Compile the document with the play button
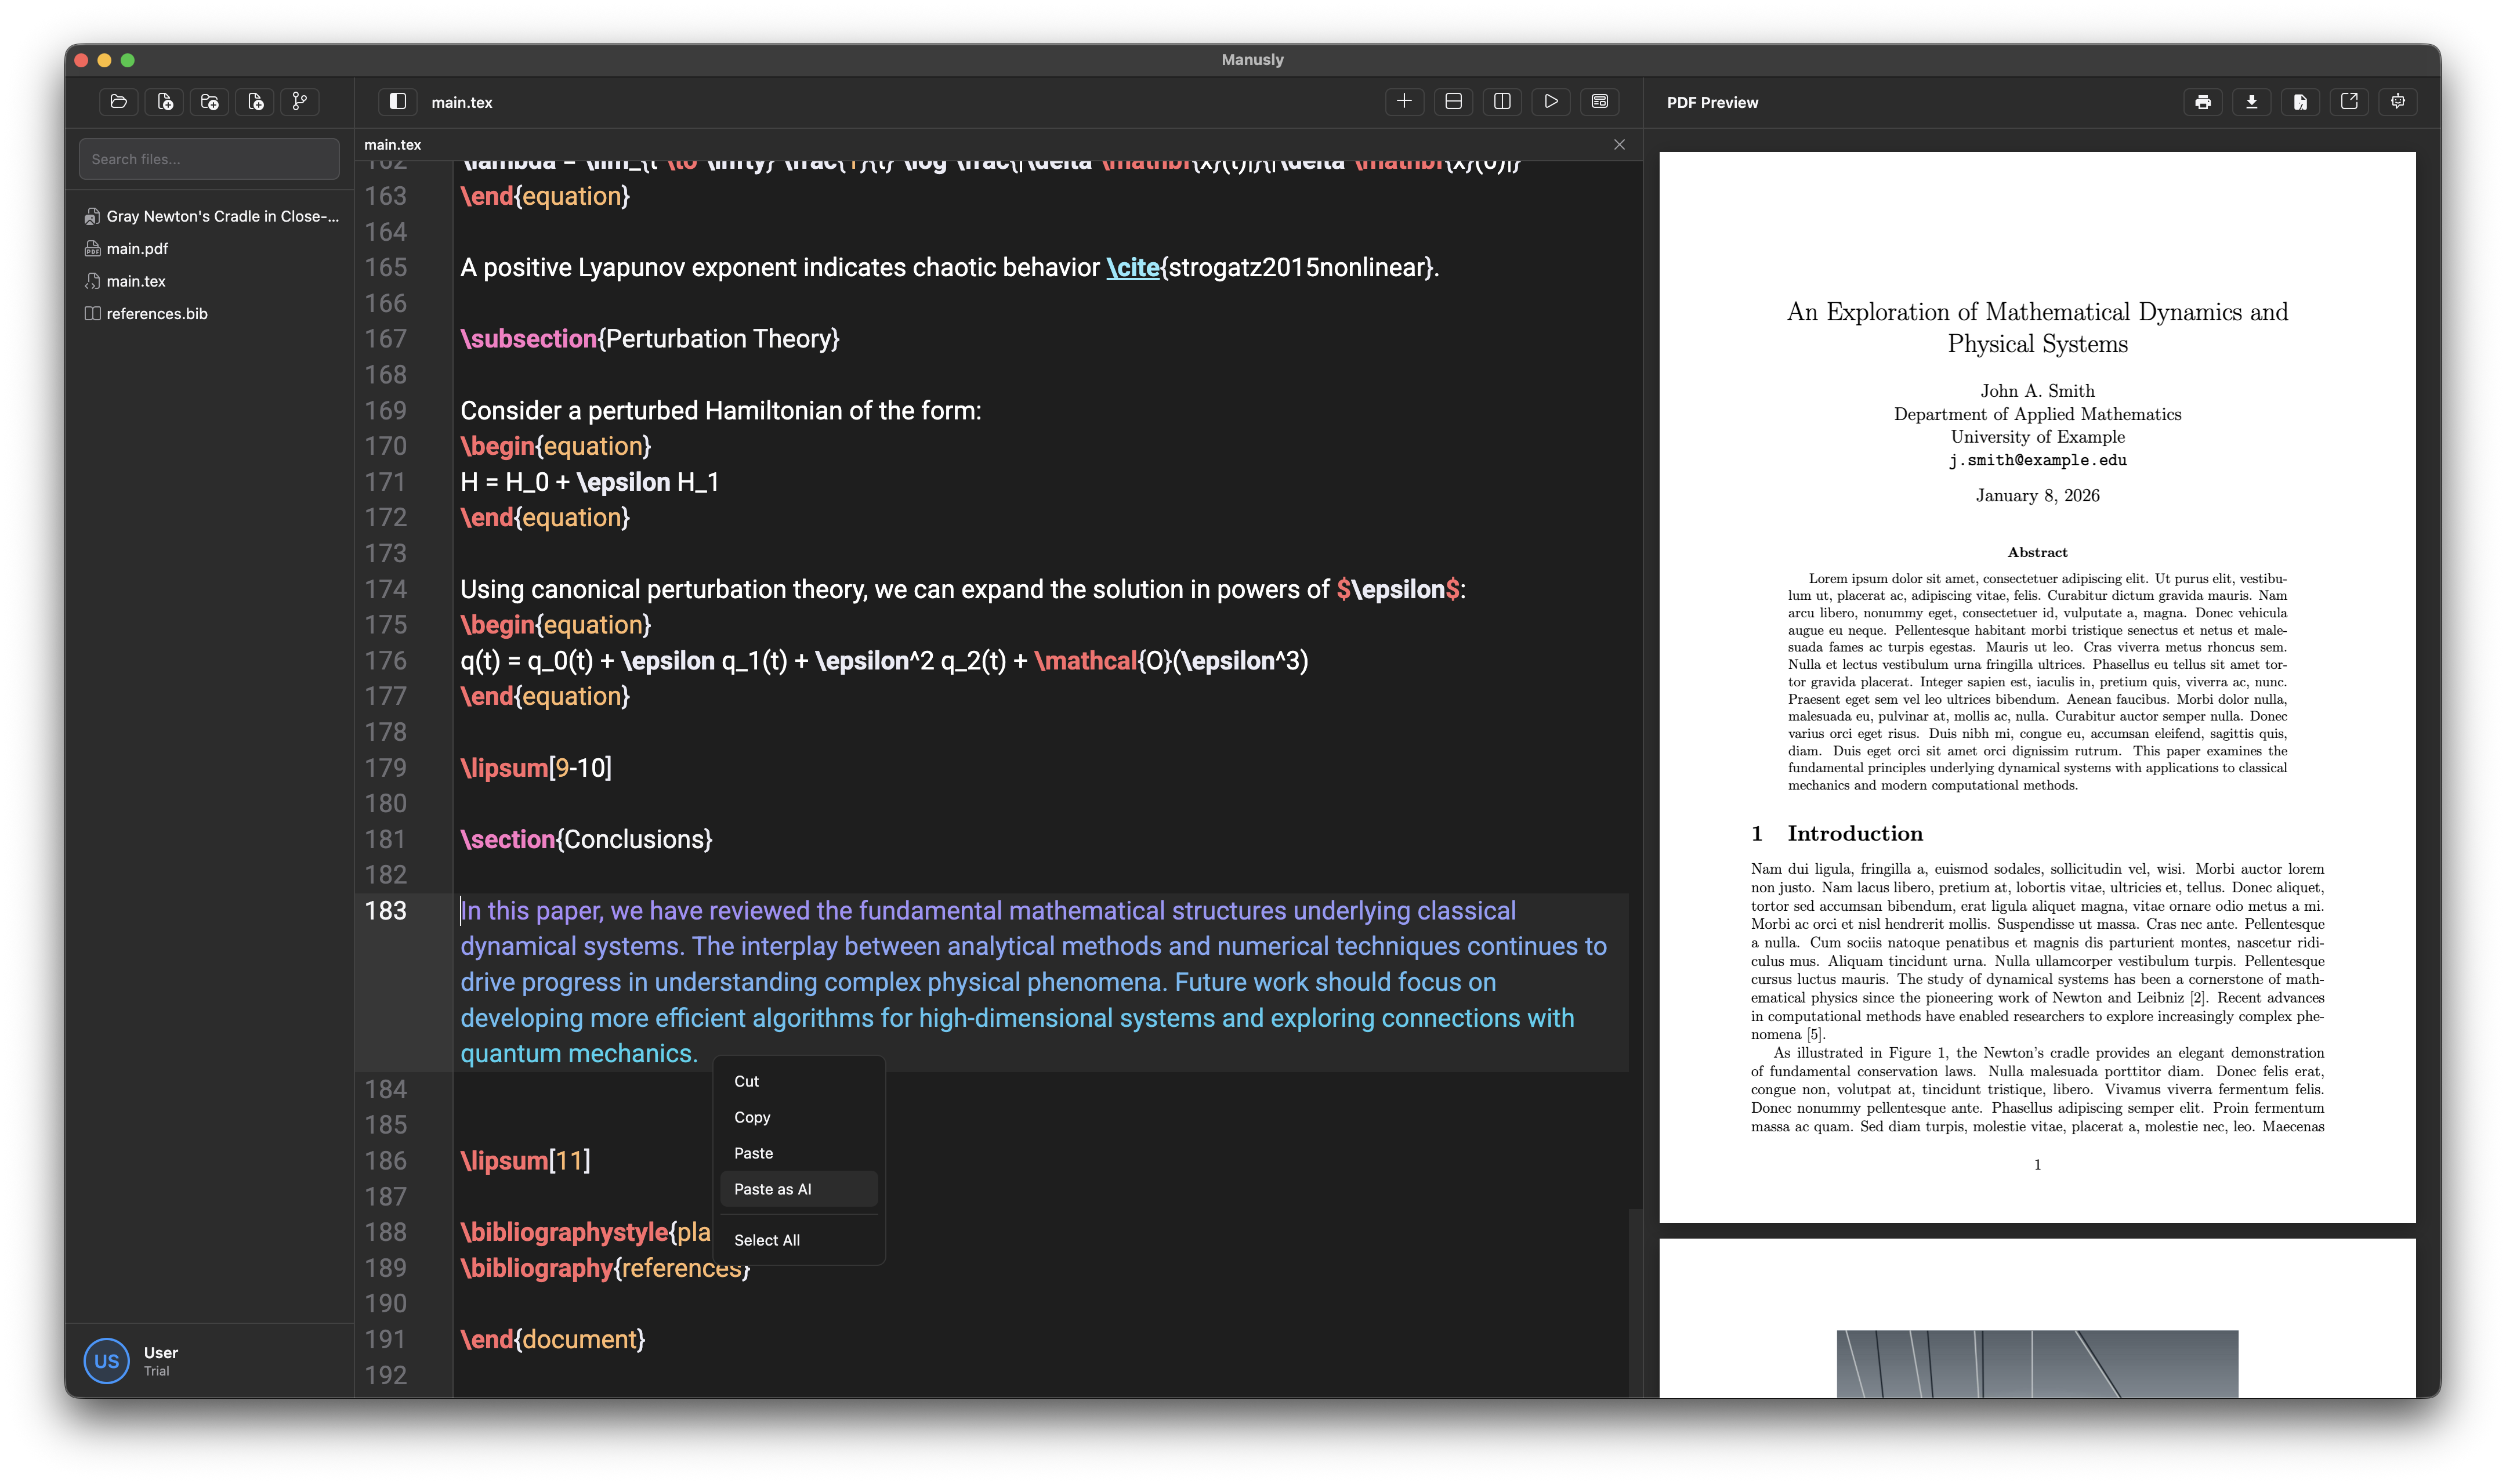 pyautogui.click(x=1551, y=101)
